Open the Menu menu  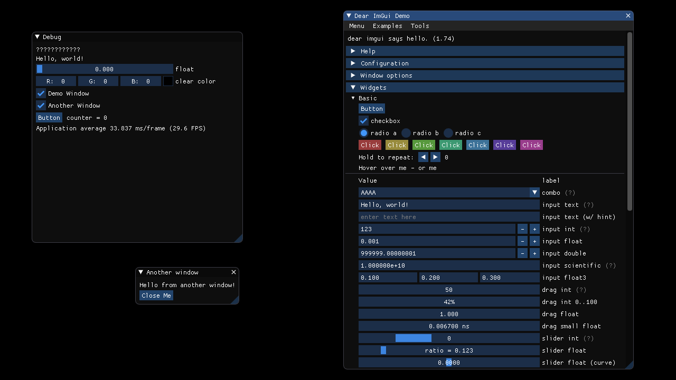356,26
